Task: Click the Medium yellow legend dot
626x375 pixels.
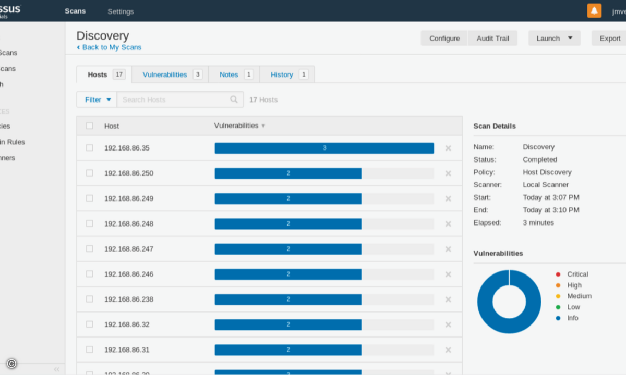Action: [x=558, y=296]
